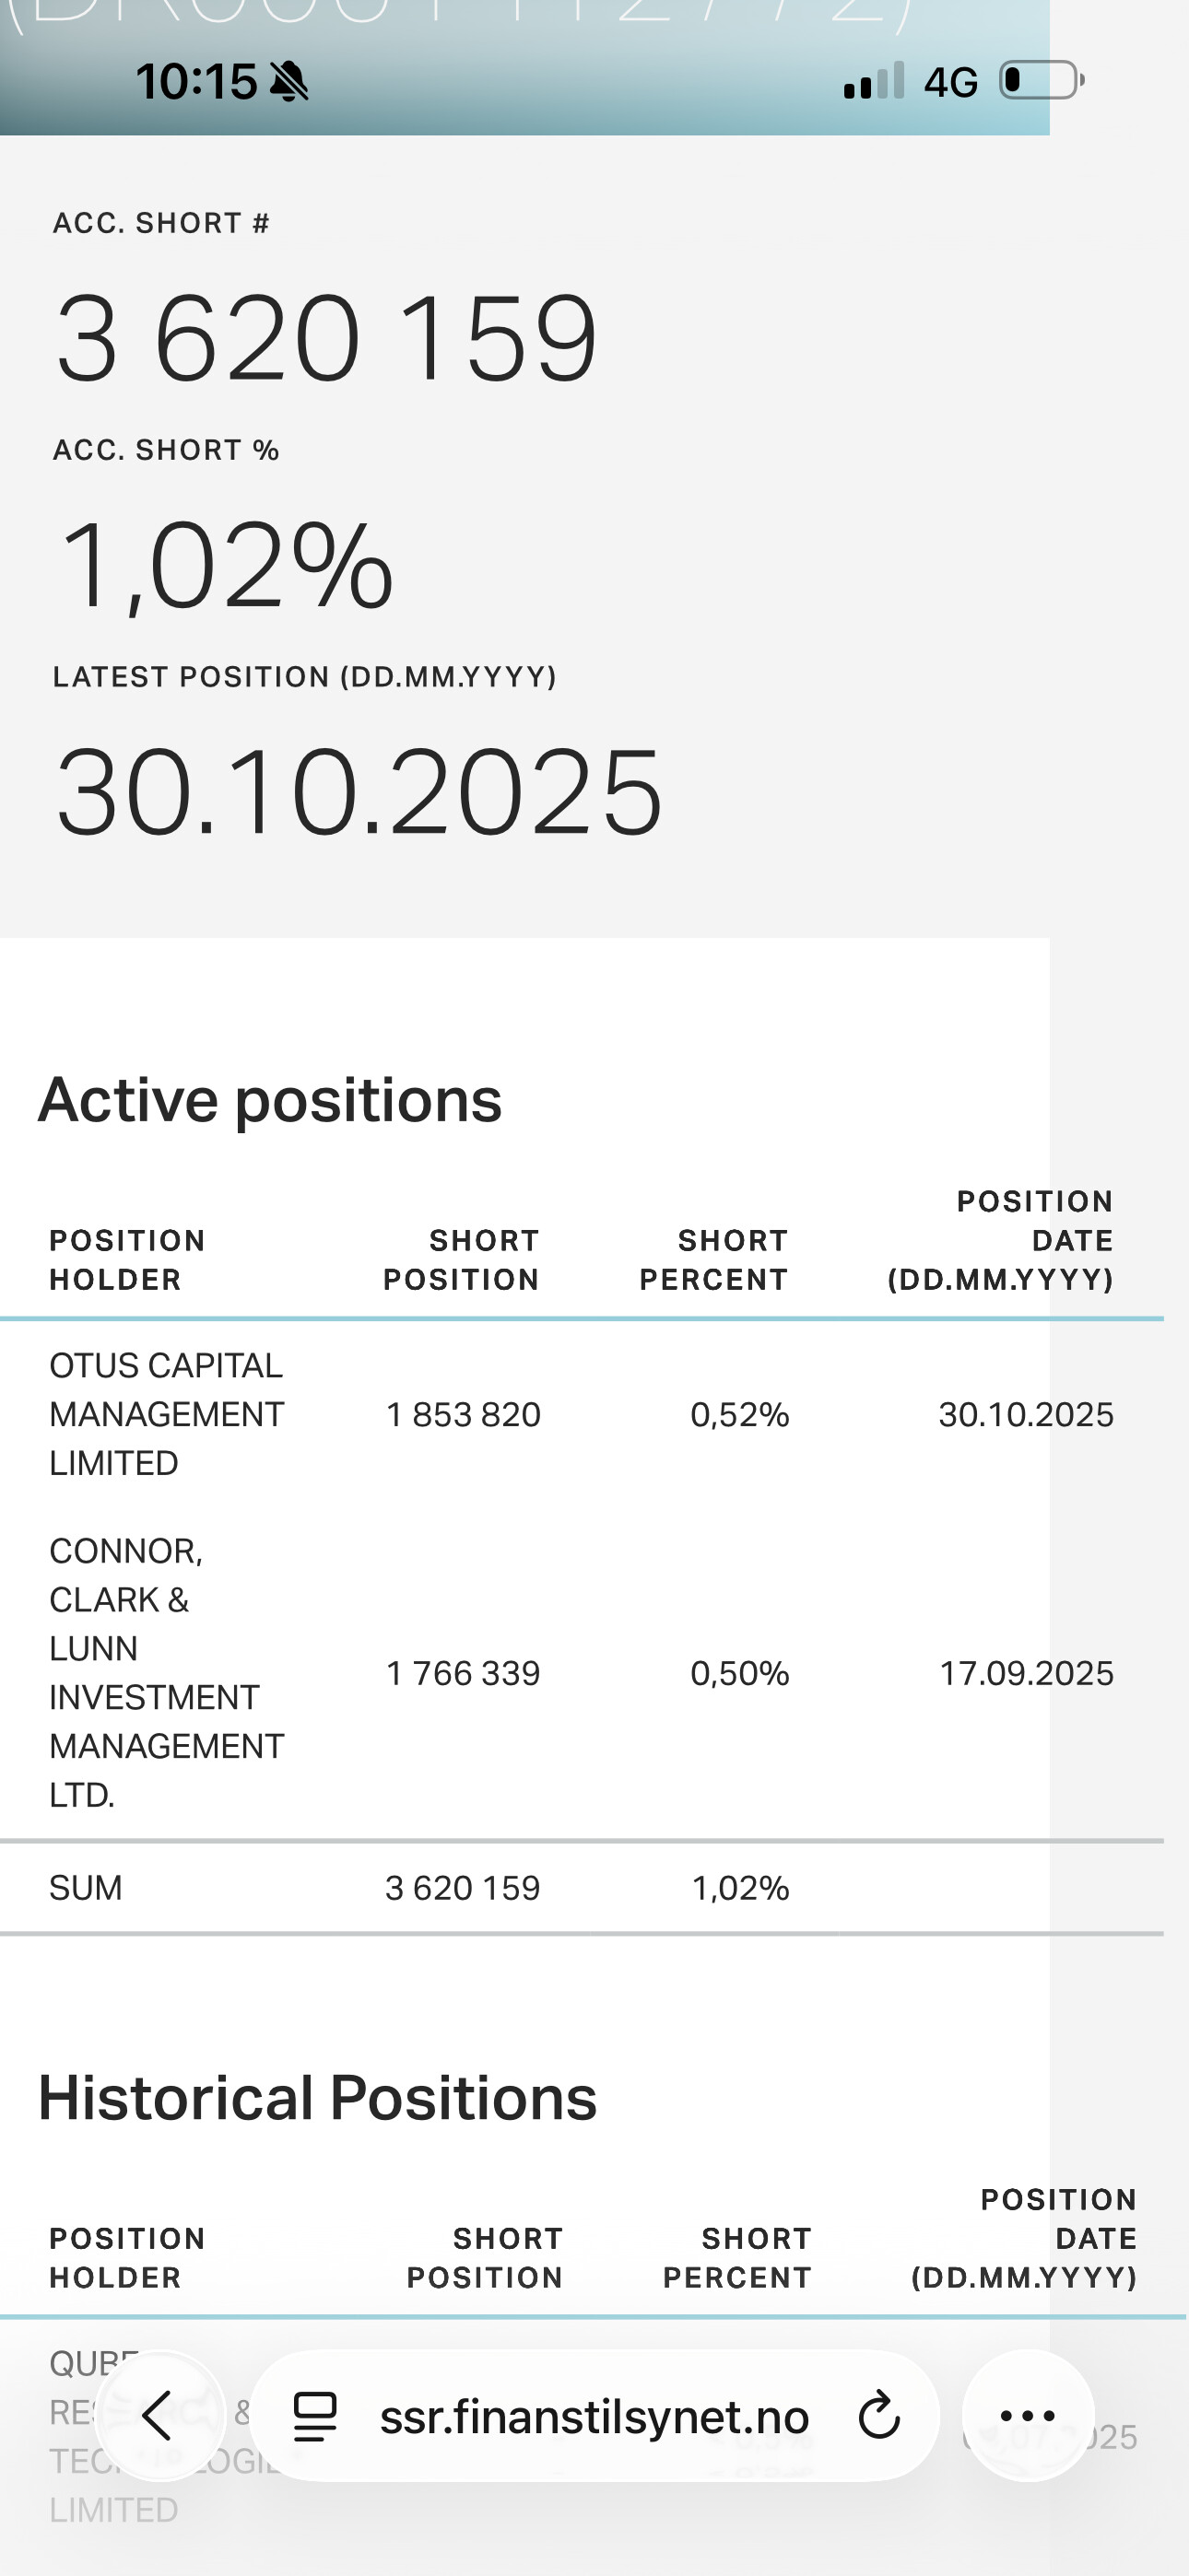Viewport: 1189px width, 2576px height.
Task: Tap the ssr.finanstilsynet.no address field
Action: point(594,2417)
